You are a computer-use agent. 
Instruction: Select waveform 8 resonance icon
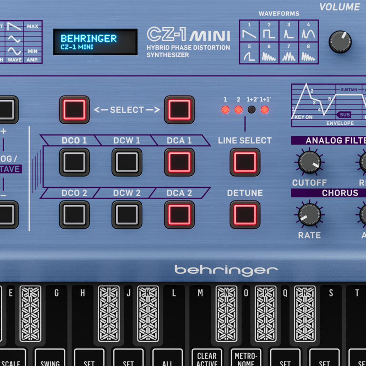click(308, 56)
